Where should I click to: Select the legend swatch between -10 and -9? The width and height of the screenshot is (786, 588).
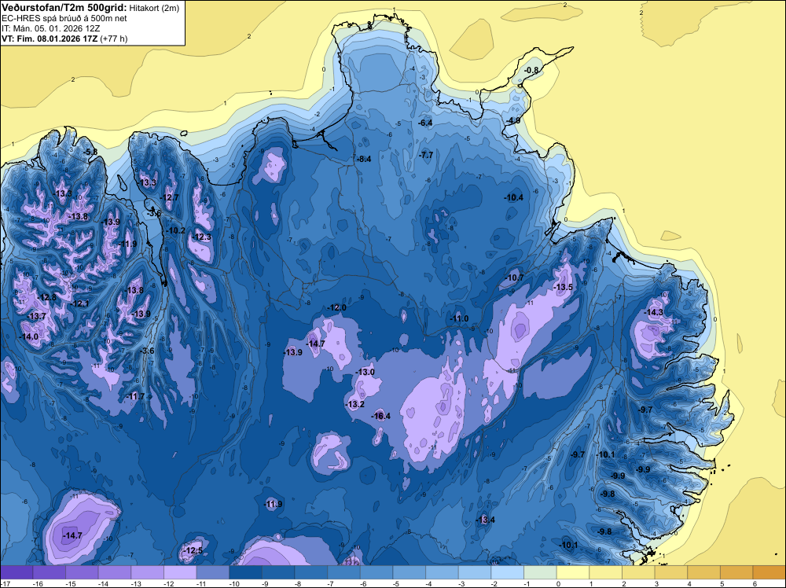click(x=245, y=572)
